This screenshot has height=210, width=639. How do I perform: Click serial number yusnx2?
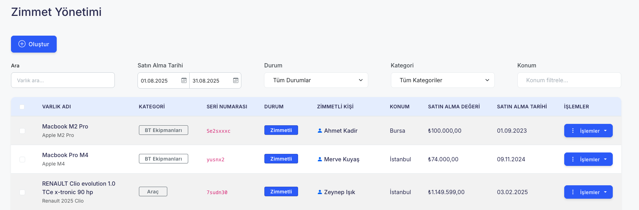pyautogui.click(x=215, y=160)
